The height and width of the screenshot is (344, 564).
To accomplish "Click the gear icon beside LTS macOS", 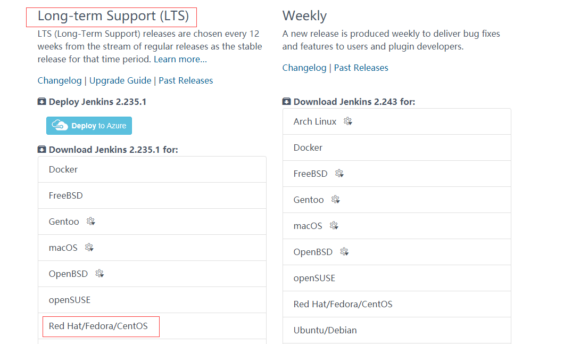I will (89, 248).
